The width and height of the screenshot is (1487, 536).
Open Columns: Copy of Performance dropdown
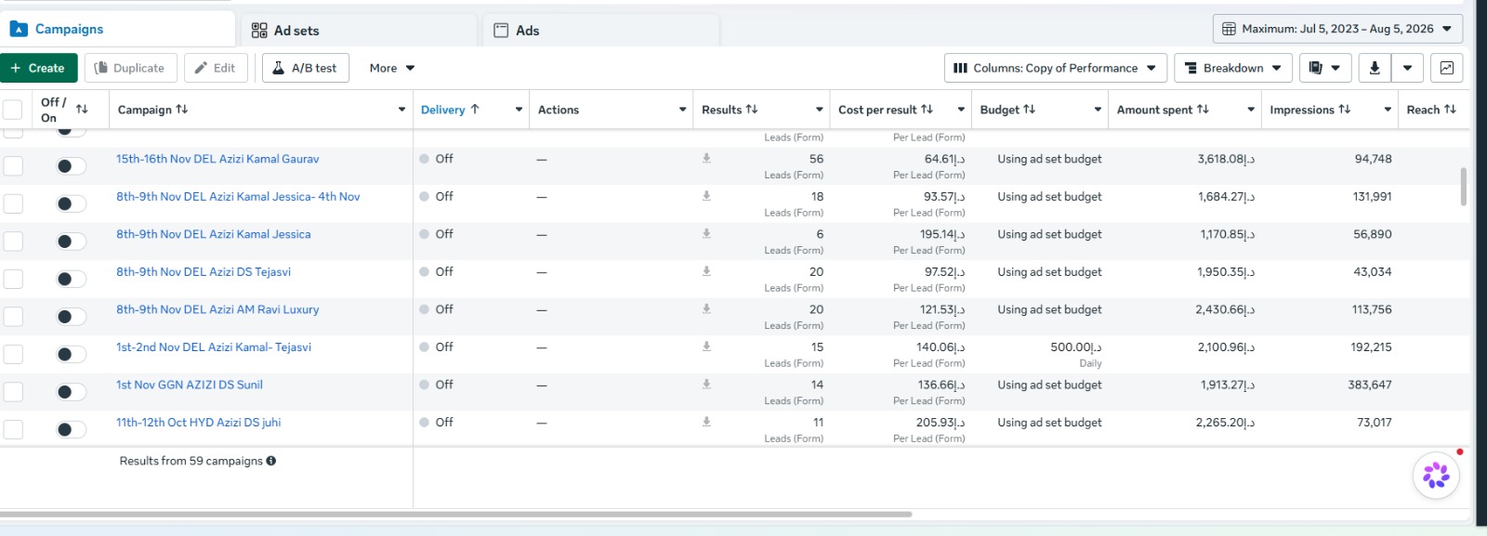1055,68
